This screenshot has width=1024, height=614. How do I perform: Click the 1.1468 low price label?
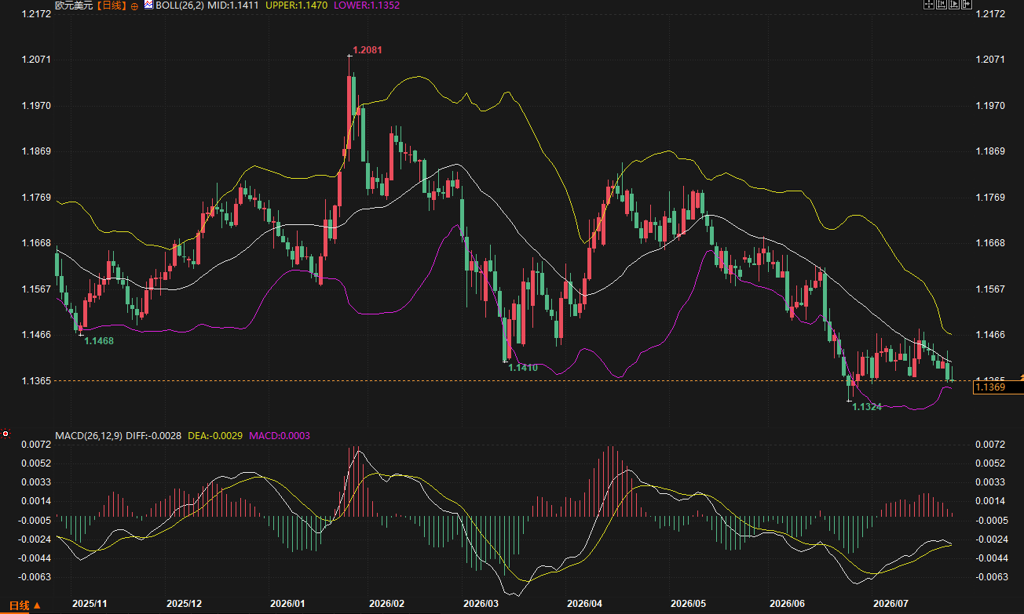99,341
